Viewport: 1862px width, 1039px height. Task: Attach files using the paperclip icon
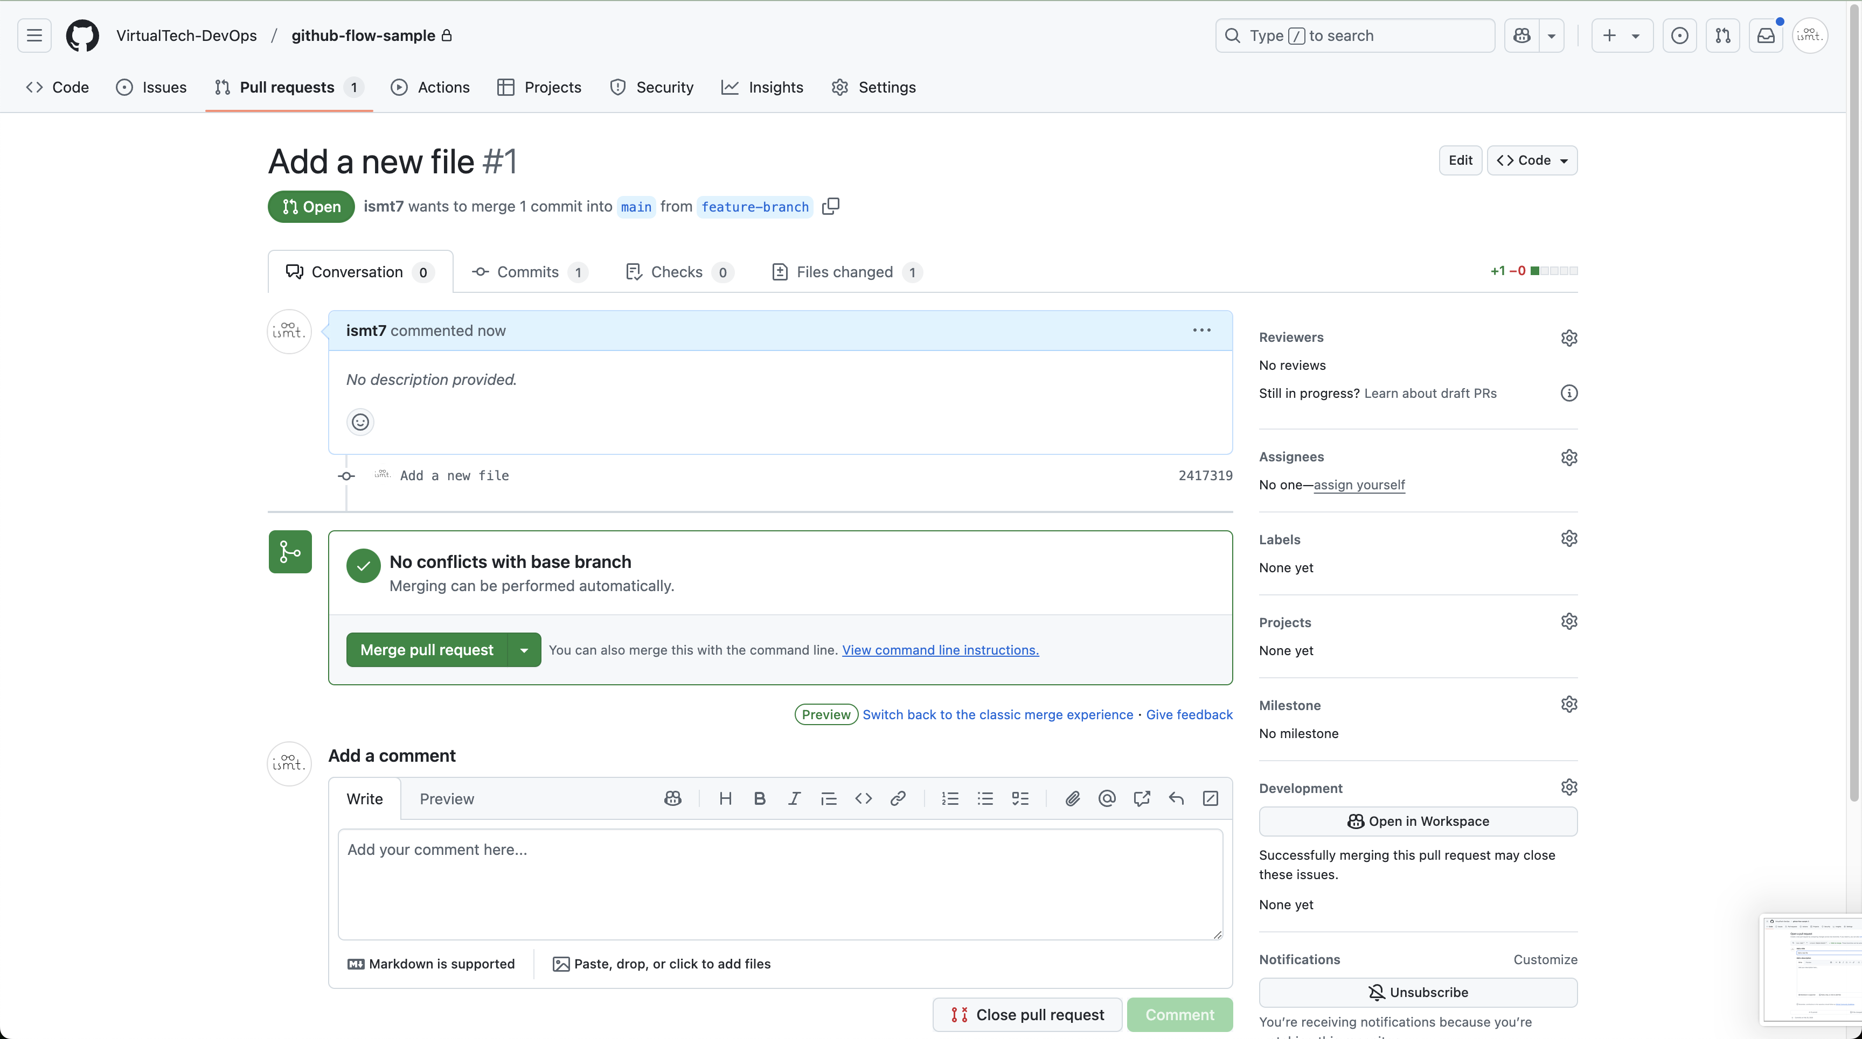(x=1073, y=798)
